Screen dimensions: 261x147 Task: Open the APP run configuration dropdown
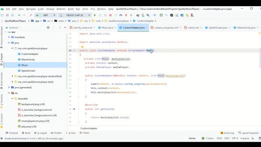[x=45, y=15]
